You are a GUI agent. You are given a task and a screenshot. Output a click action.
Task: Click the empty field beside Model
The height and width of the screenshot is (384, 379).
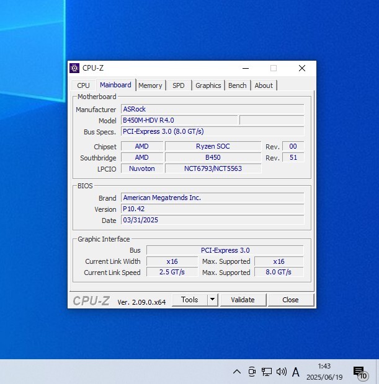click(272, 120)
